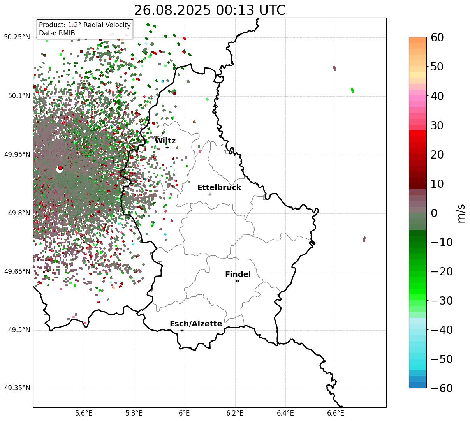Viewport: 470px width, 421px height.
Task: Click the 6.6°E longitude tick label
Action: (336, 413)
